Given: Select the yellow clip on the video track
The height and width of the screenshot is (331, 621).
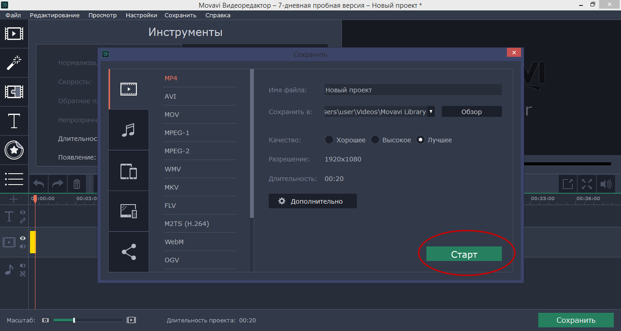Looking at the screenshot, I should 33,242.
